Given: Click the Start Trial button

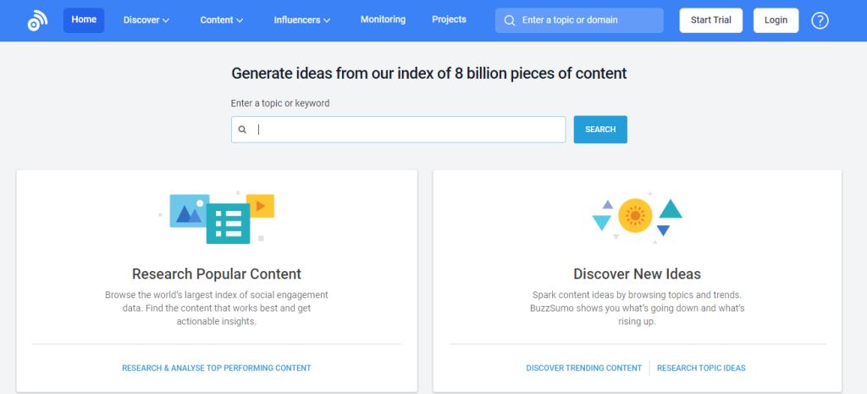Looking at the screenshot, I should [x=710, y=20].
